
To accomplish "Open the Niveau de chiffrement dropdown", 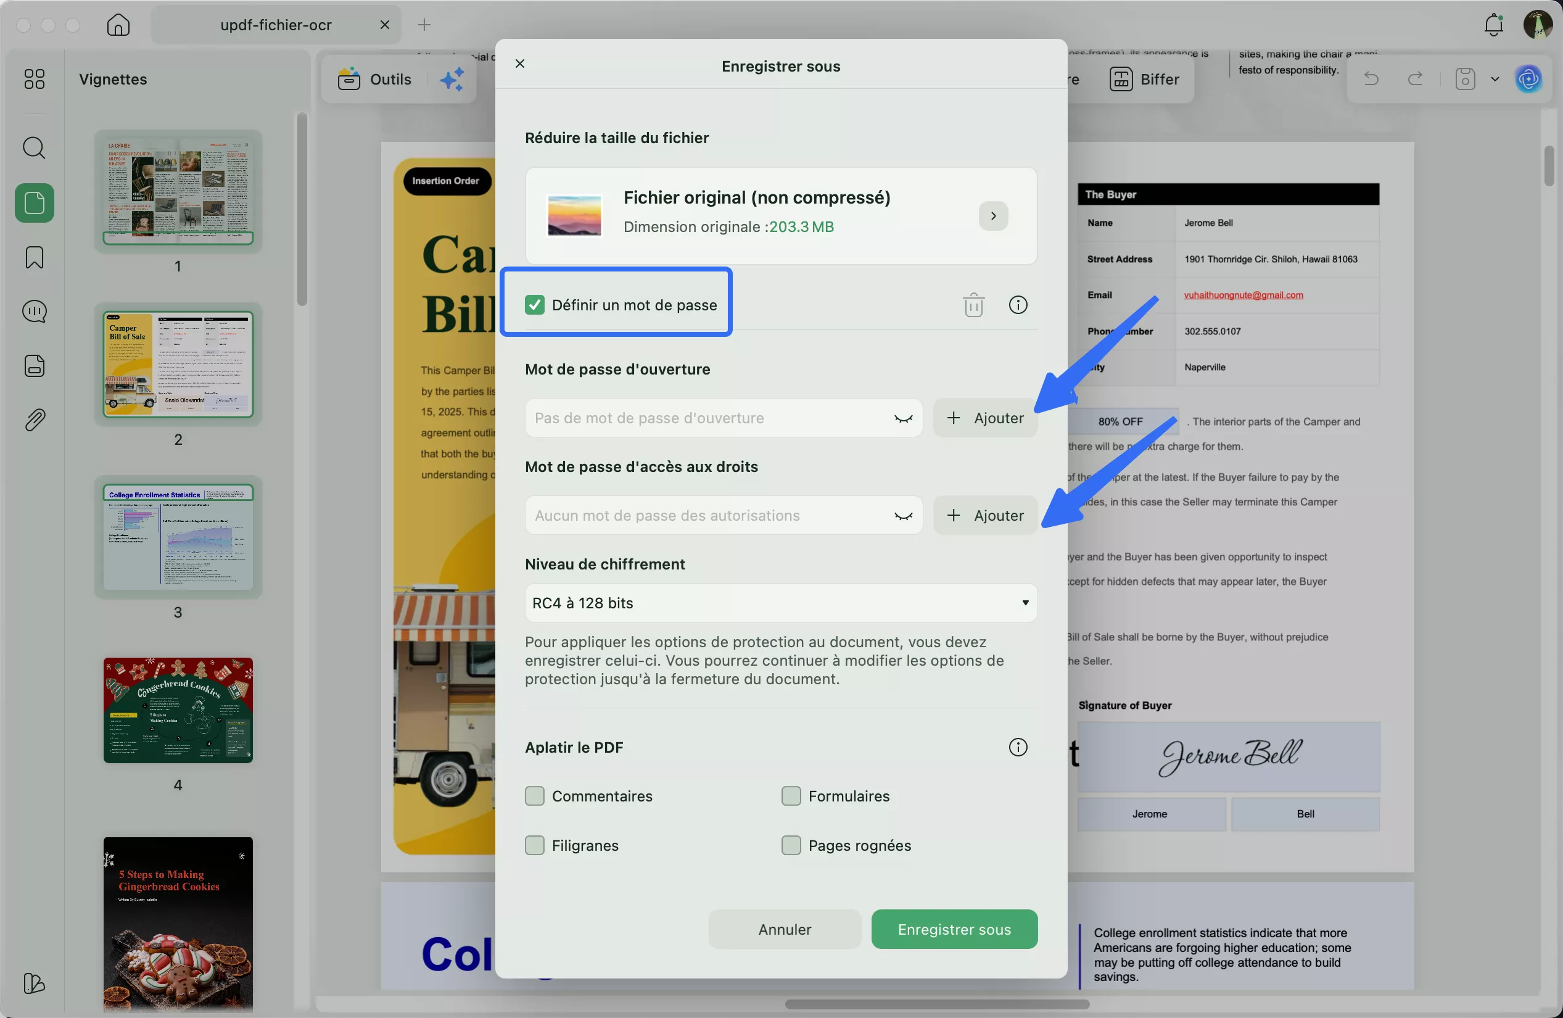I will coord(780,603).
